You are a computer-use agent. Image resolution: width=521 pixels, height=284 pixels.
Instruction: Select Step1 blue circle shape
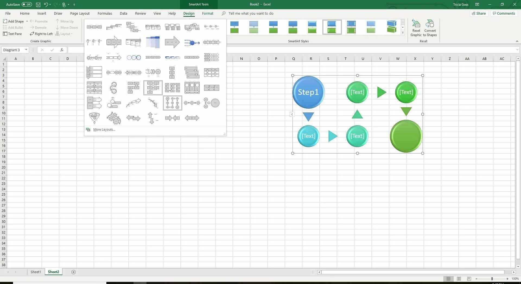tap(308, 92)
